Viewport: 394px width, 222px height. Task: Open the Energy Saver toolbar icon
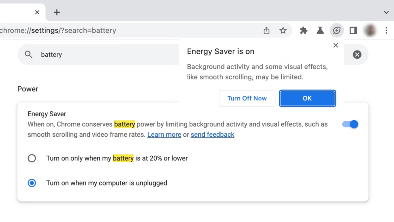click(337, 30)
